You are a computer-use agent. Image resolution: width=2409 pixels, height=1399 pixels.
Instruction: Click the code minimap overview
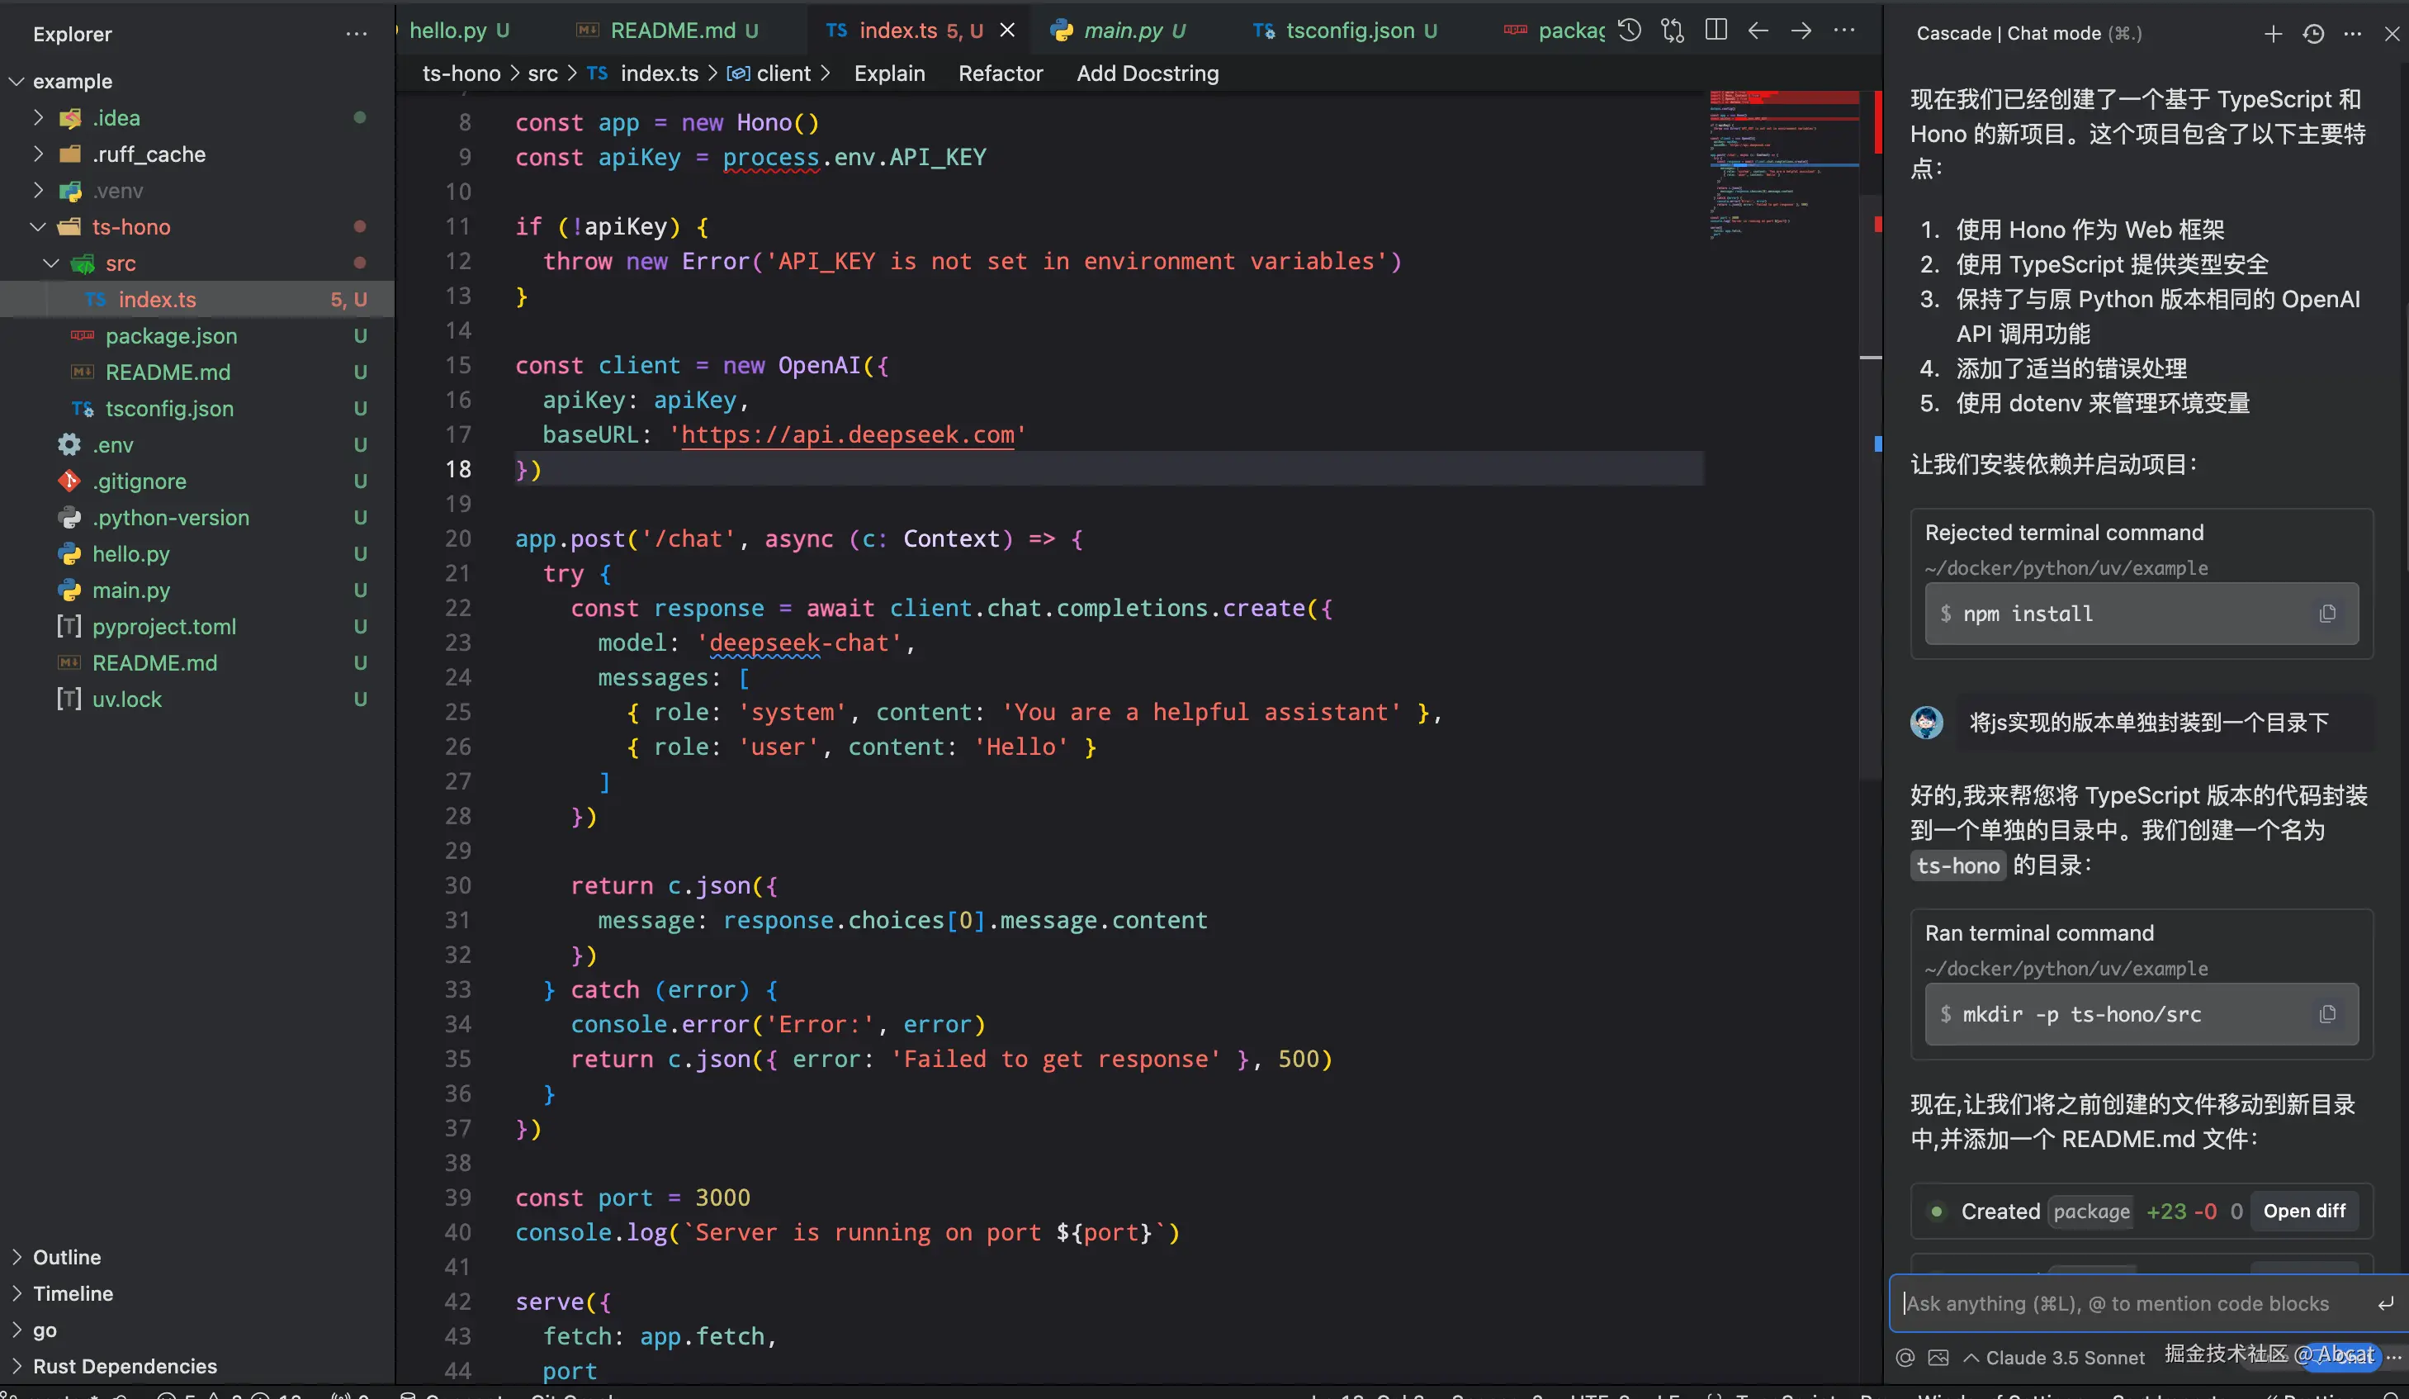coord(1783,163)
